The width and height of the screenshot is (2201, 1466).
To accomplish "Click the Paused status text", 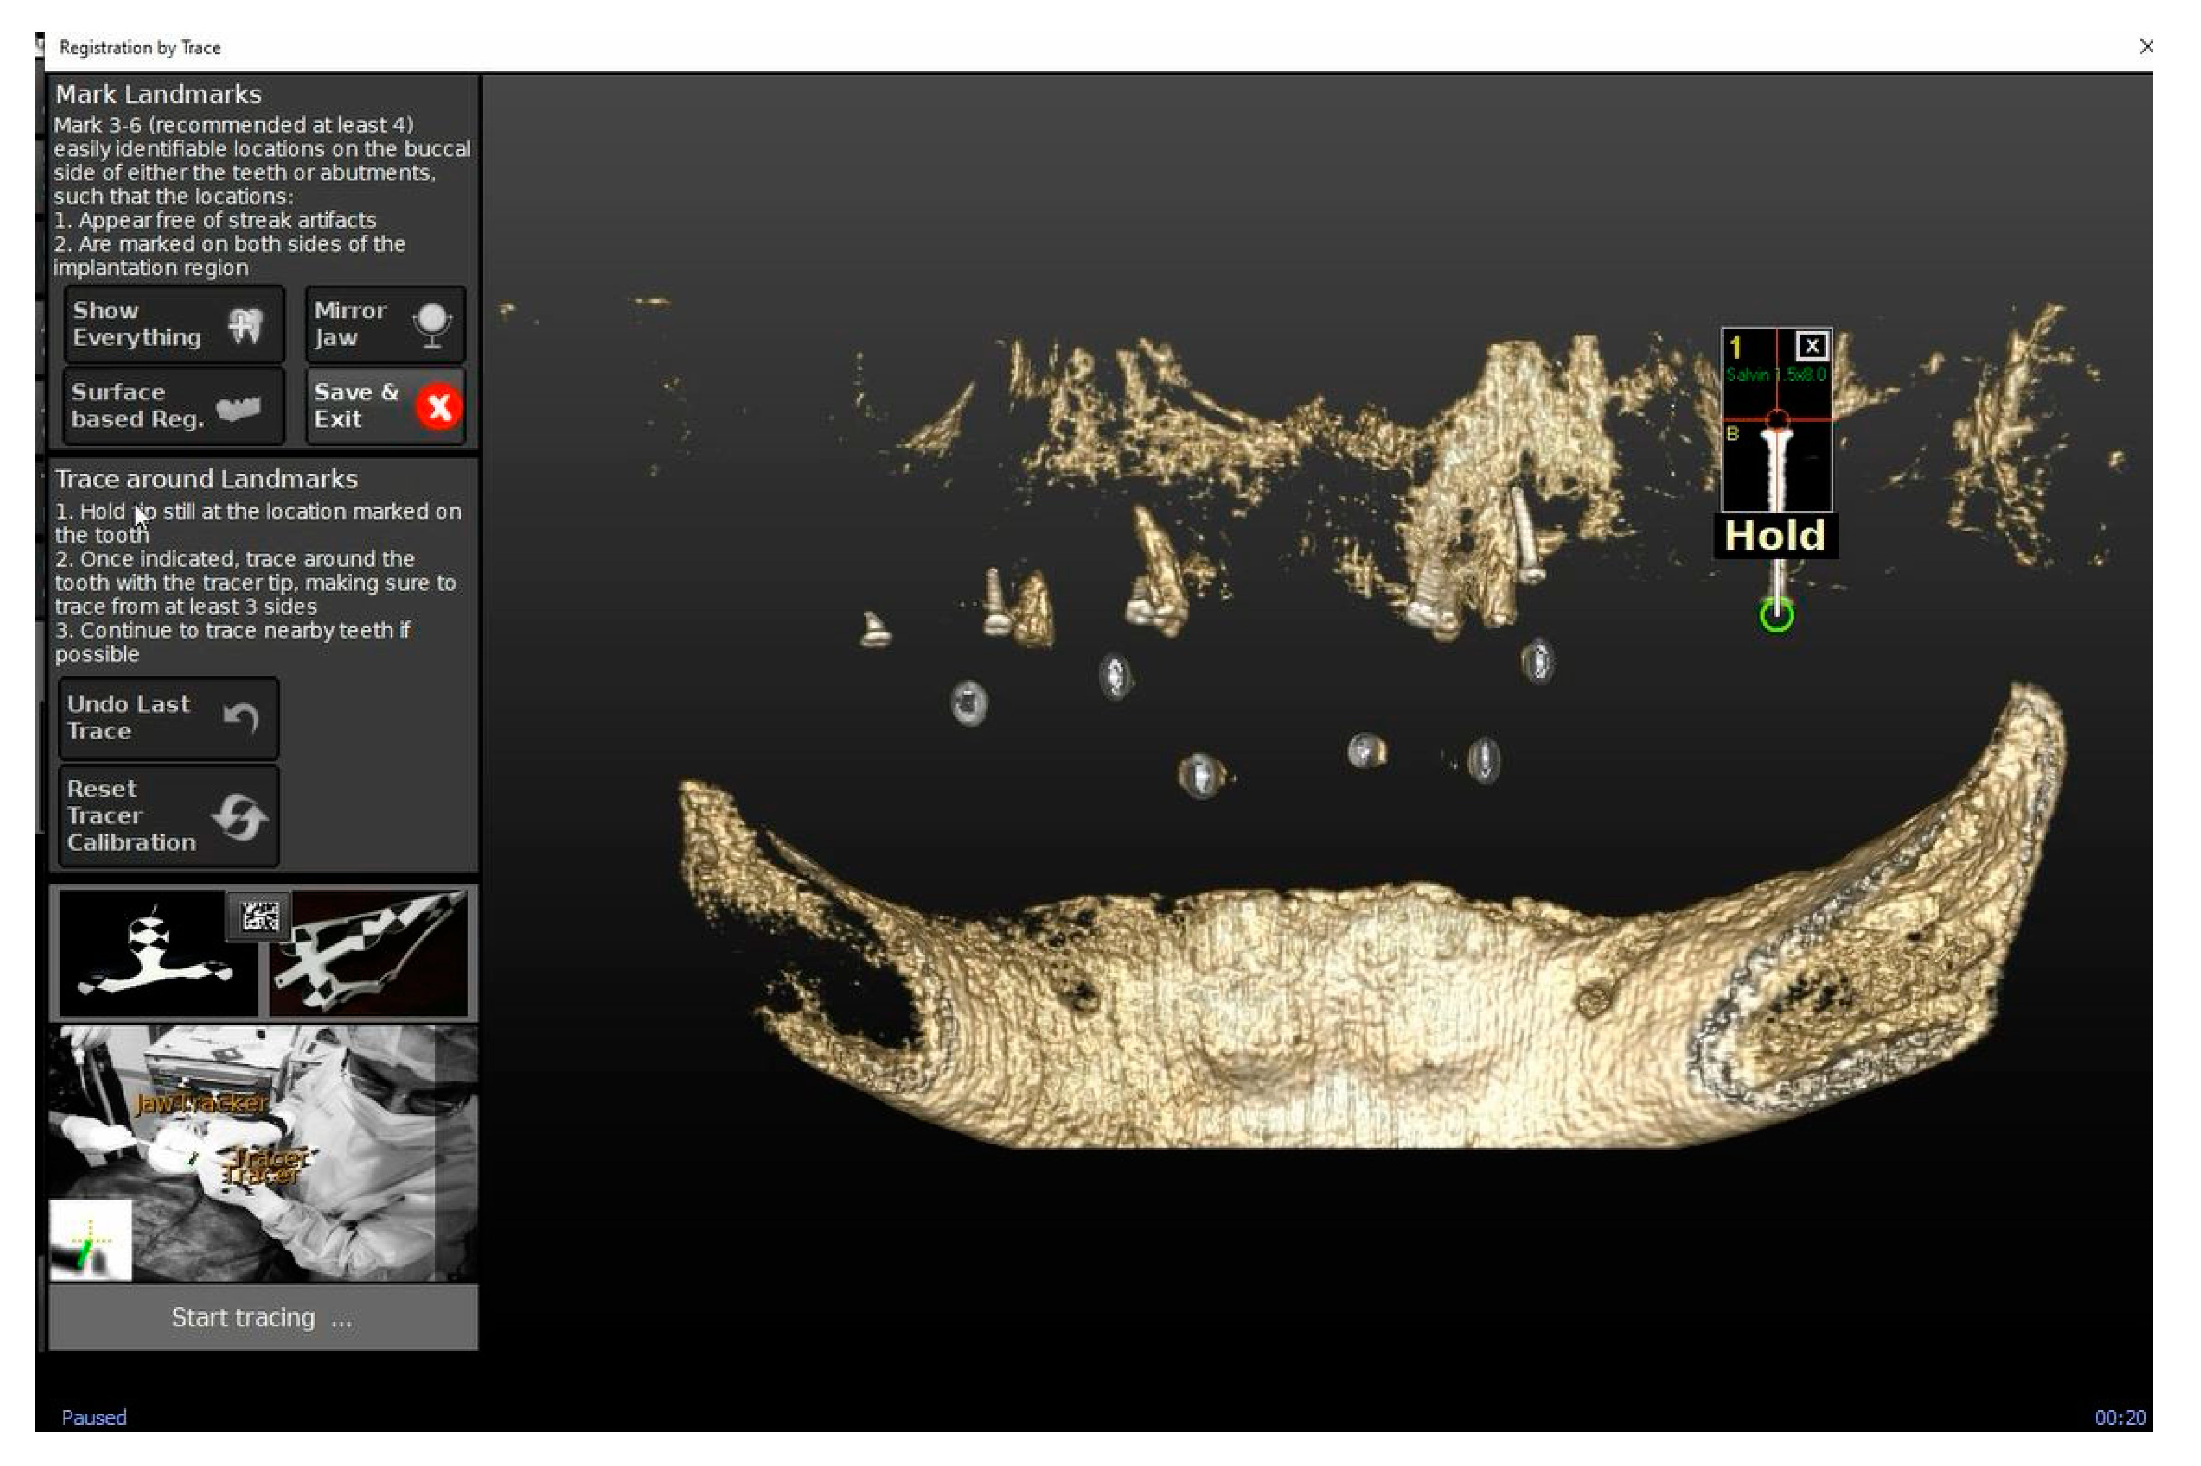I will (94, 1417).
